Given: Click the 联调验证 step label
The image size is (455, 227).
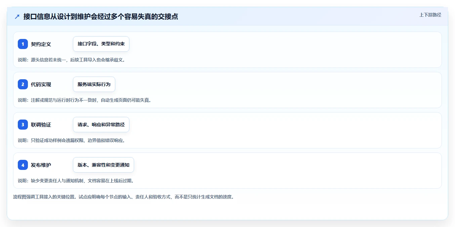Looking at the screenshot, I should [41, 125].
